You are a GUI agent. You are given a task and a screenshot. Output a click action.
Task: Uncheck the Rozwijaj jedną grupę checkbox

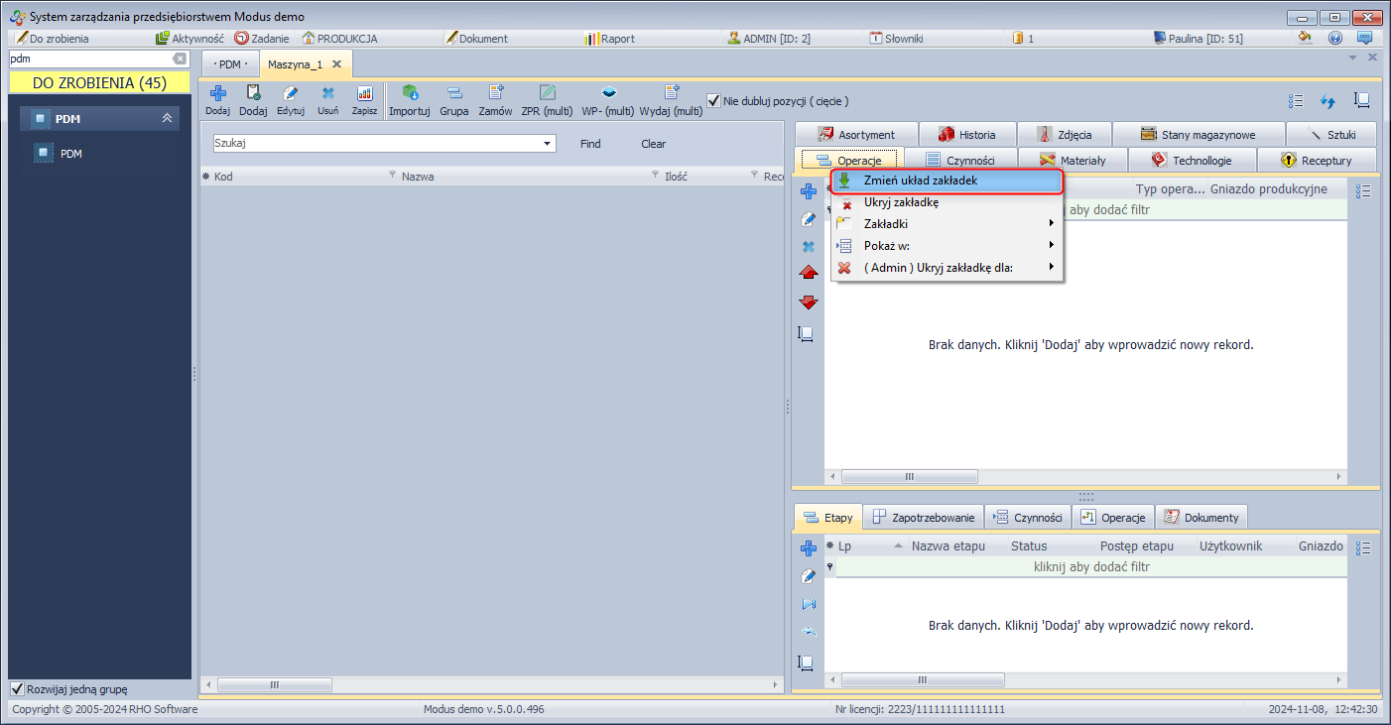17,689
